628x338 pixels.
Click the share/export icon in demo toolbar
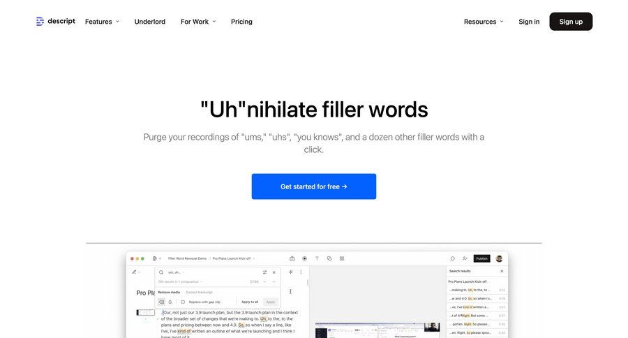(x=292, y=258)
